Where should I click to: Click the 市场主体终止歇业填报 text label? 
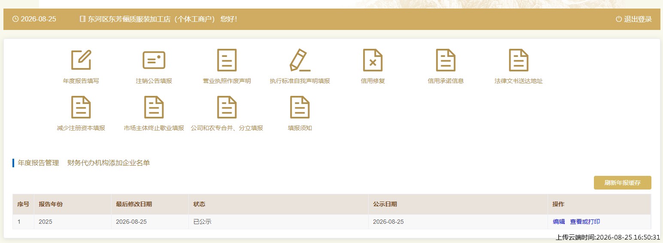pos(154,128)
